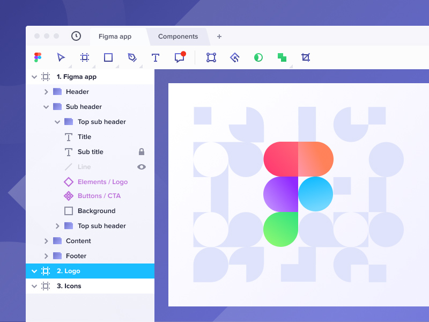Open the Comment tool with notification
Viewport: 429px width, 322px height.
[x=180, y=57]
